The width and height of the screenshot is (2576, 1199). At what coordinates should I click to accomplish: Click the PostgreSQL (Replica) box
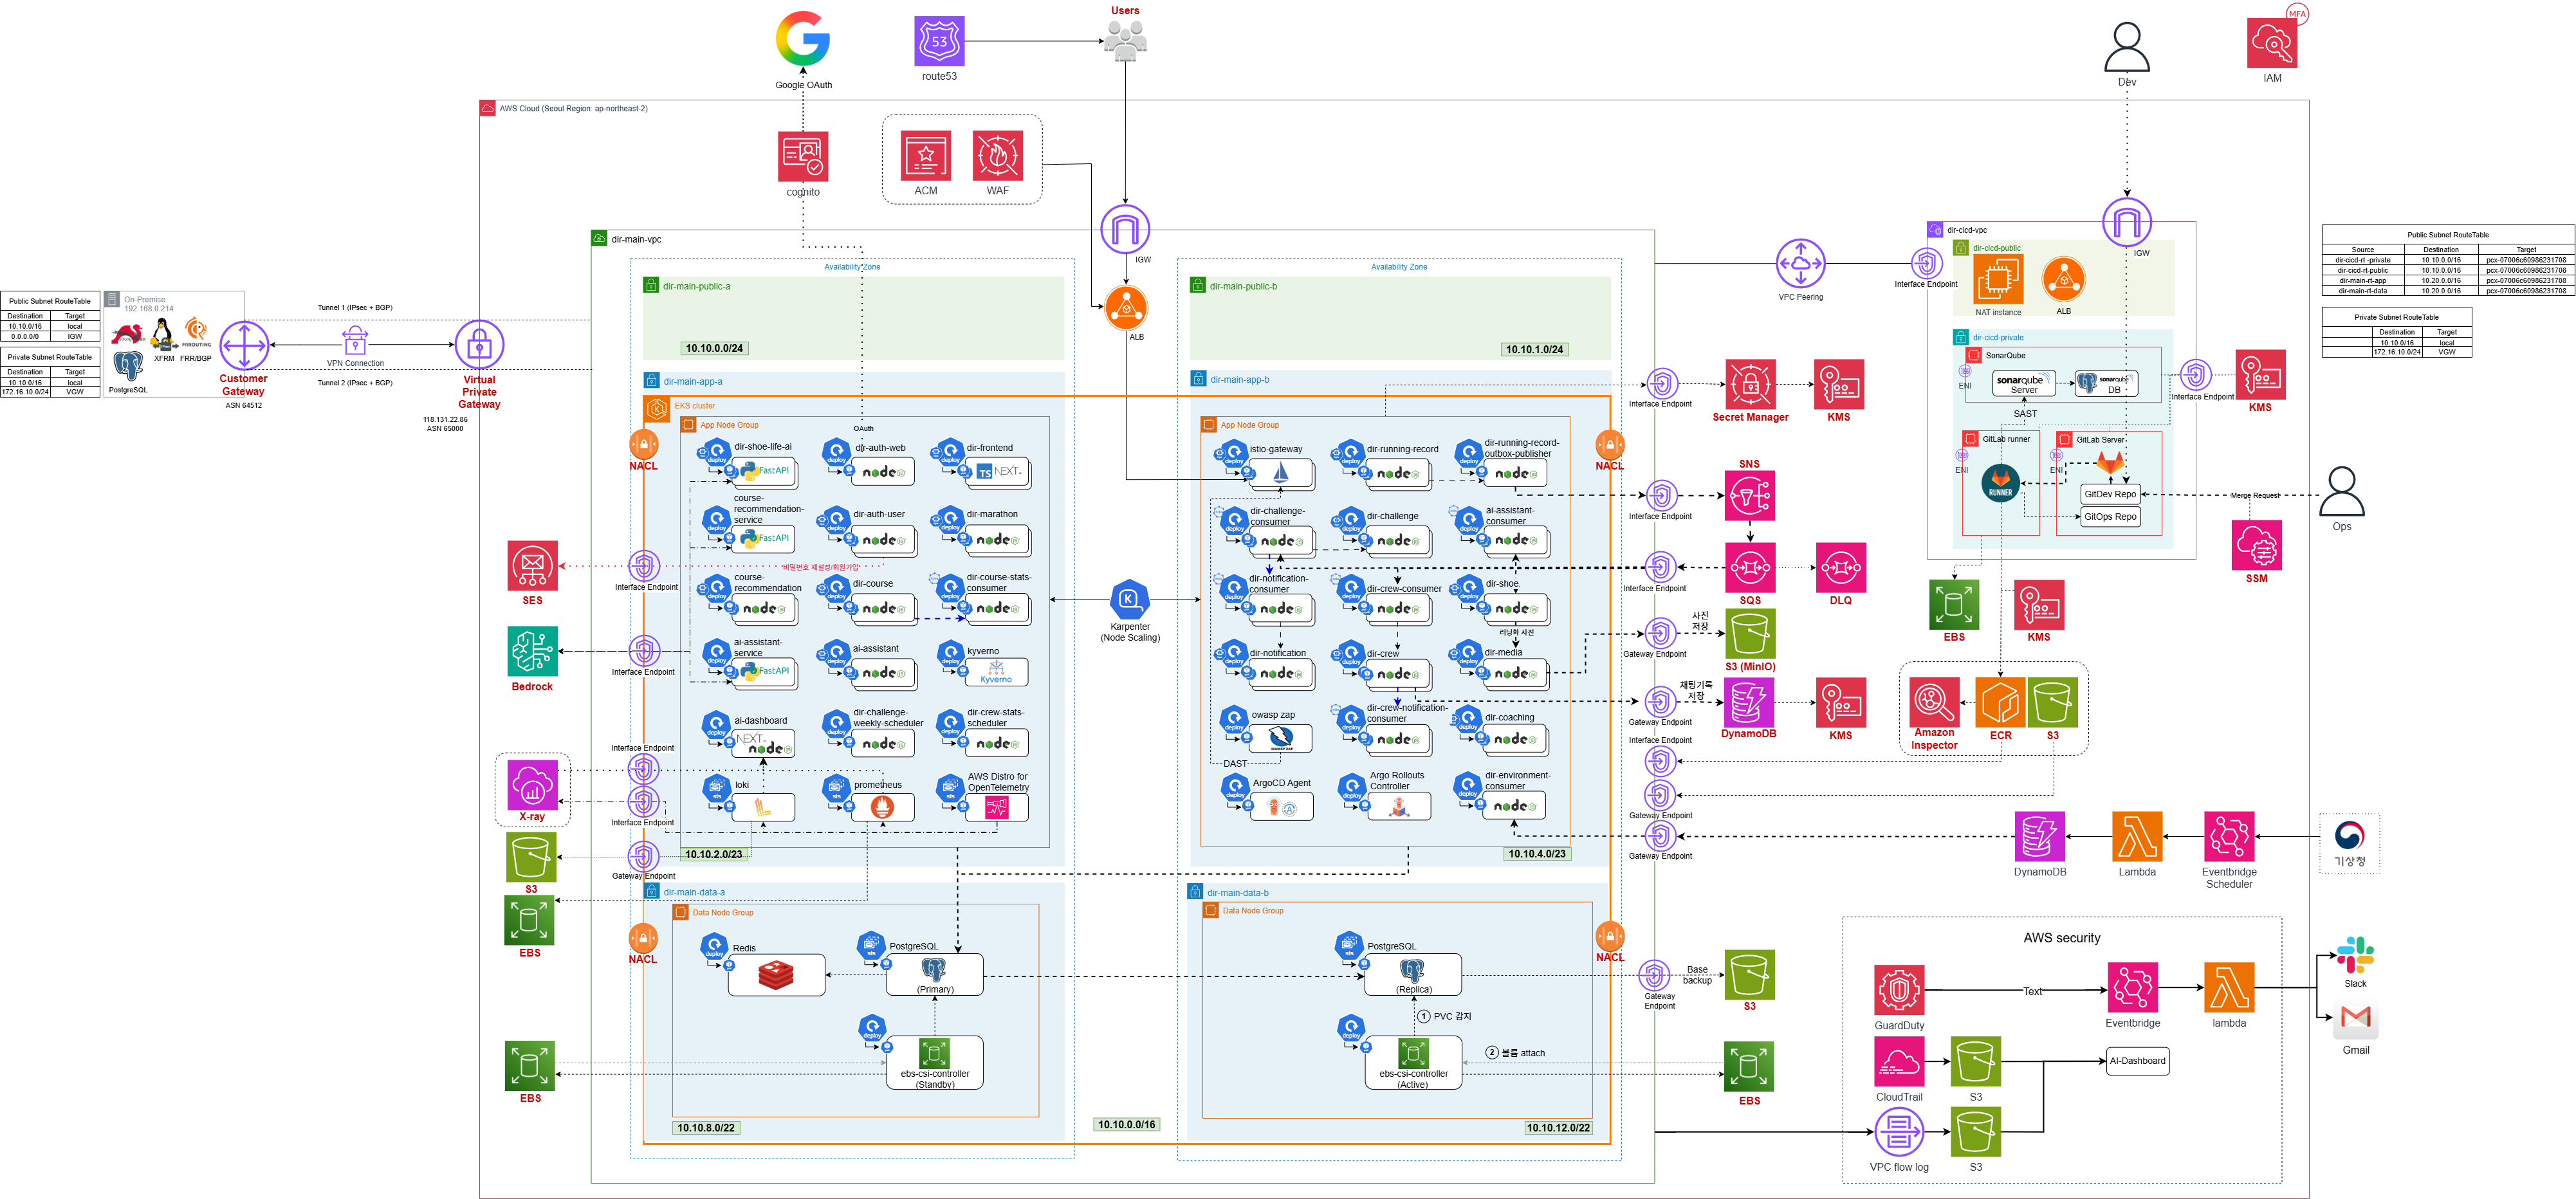(x=1412, y=974)
